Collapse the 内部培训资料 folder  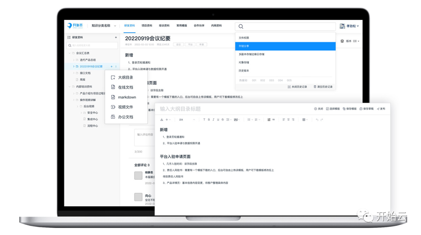[70, 87]
